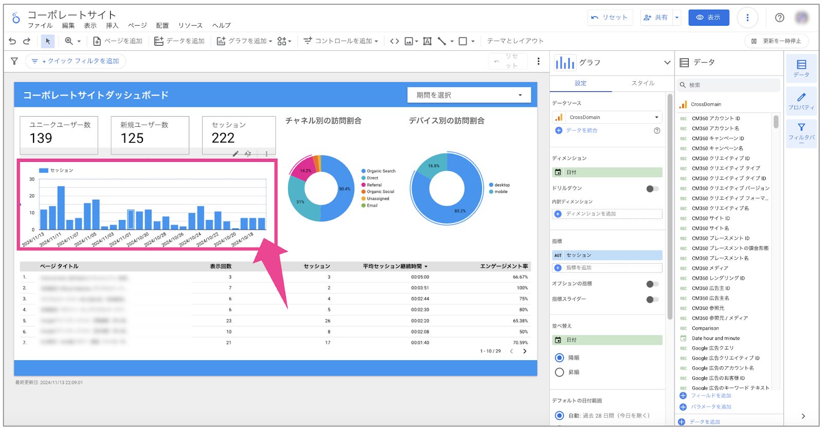Expand the グラフ chart type chevron
The image size is (823, 430).
click(667, 63)
